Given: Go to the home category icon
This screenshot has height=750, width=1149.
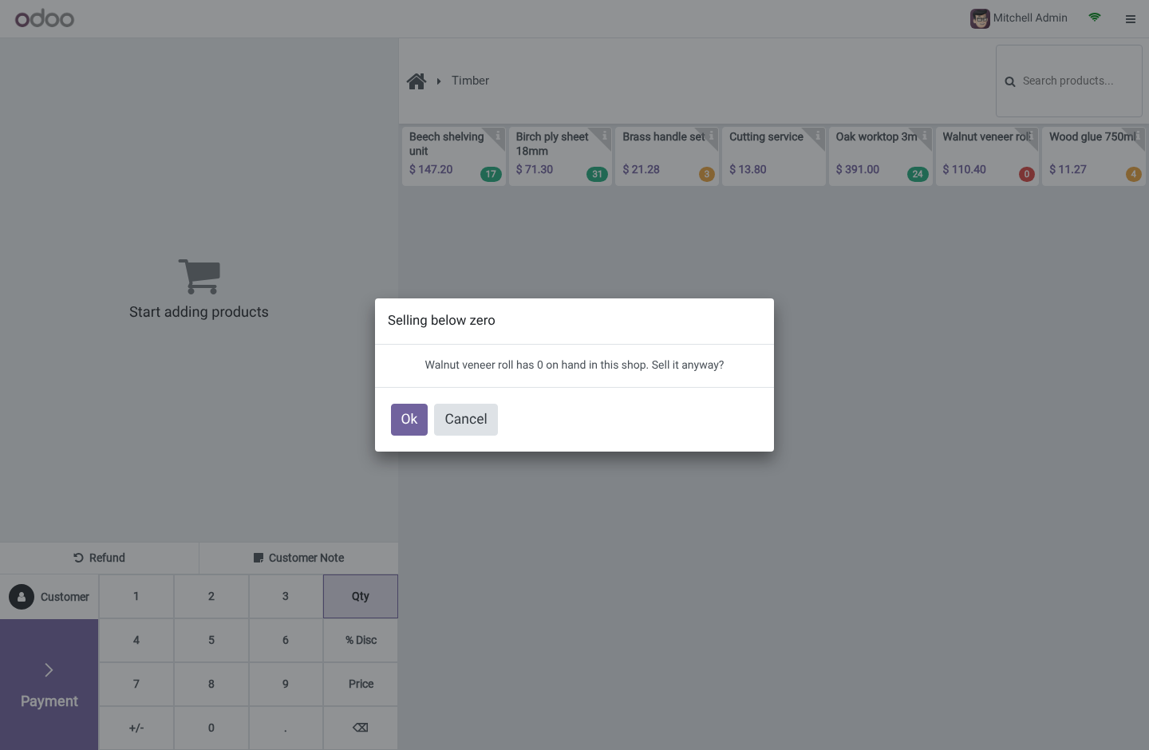Looking at the screenshot, I should (x=417, y=81).
